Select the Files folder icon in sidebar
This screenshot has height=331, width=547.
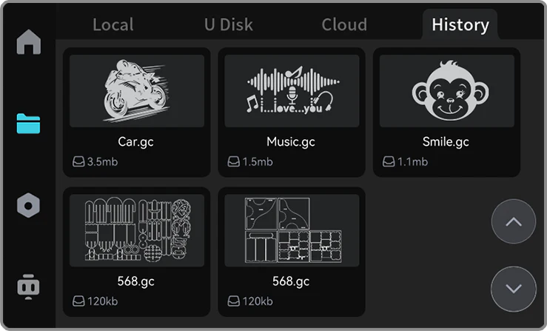coord(29,124)
